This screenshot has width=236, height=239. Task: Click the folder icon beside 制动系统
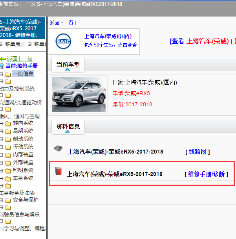[x=8, y=139]
